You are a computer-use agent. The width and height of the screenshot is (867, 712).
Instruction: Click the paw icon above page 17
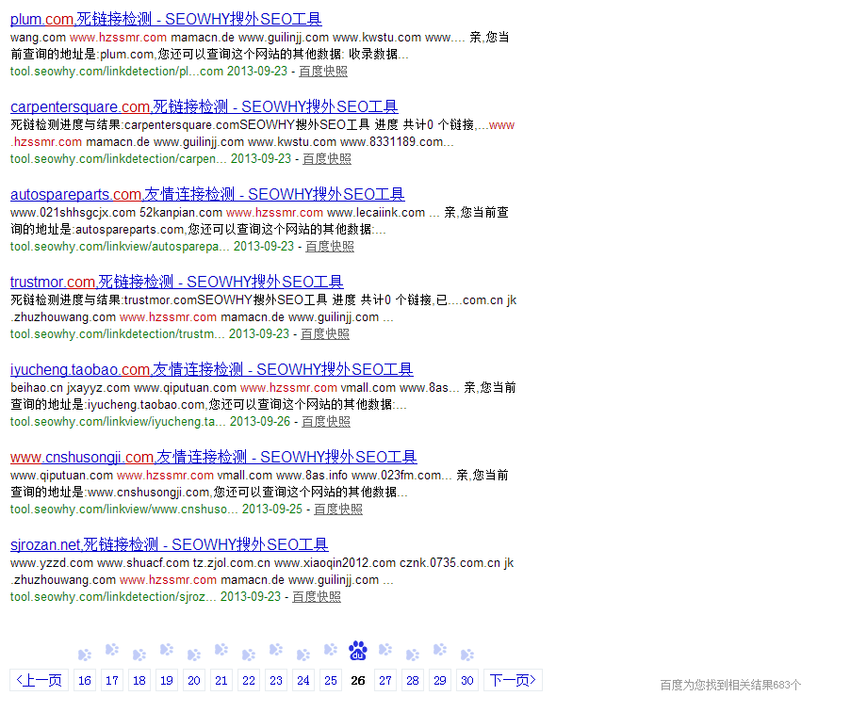pyautogui.click(x=112, y=650)
